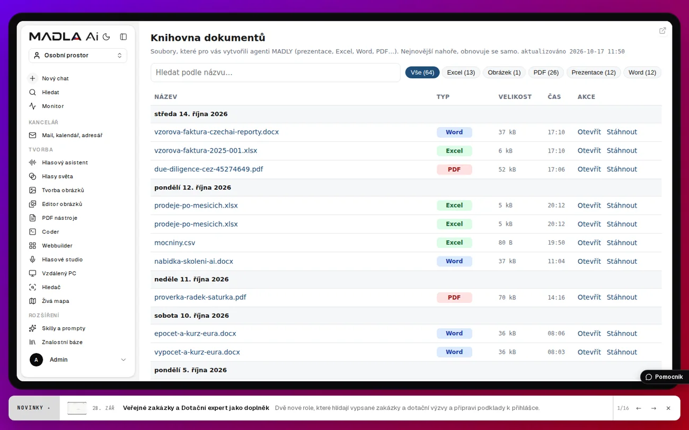Filter by Excel (13)
Screen dimensions: 689x430
click(461, 73)
